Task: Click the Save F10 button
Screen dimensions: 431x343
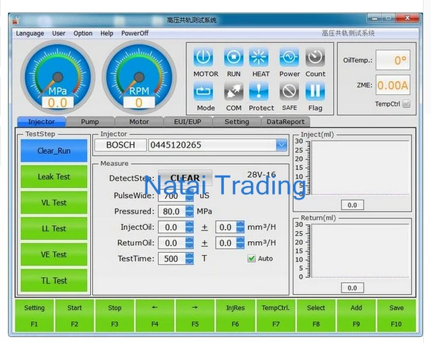Action: [397, 315]
